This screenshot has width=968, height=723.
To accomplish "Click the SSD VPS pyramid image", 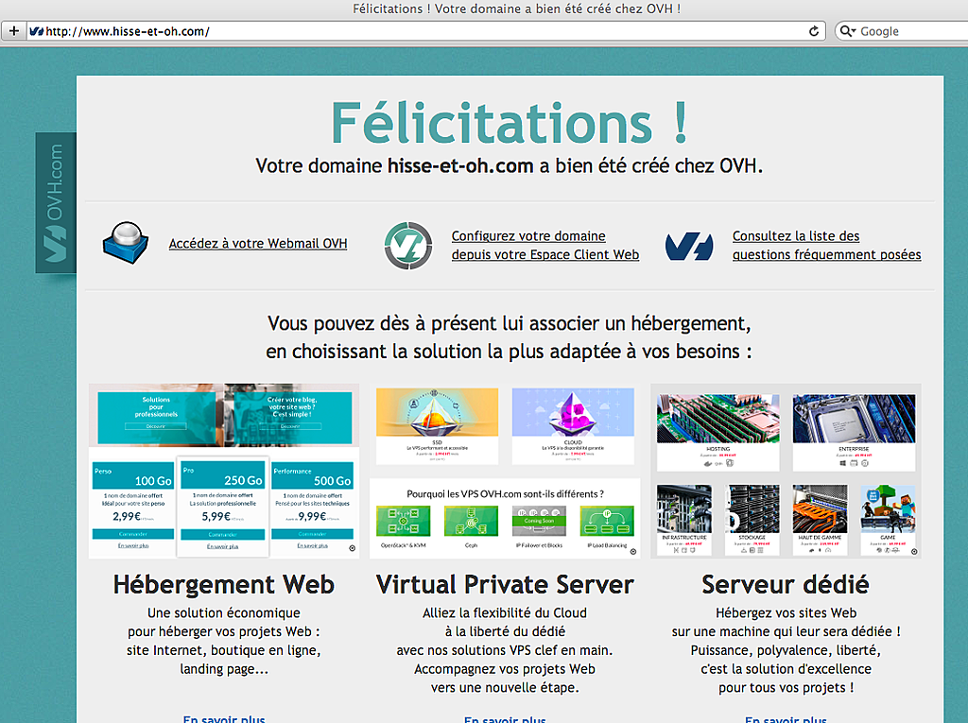I will (x=437, y=412).
